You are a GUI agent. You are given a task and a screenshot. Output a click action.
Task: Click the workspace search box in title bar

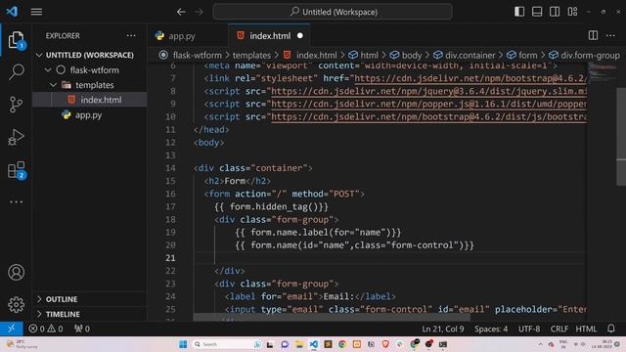click(x=333, y=12)
